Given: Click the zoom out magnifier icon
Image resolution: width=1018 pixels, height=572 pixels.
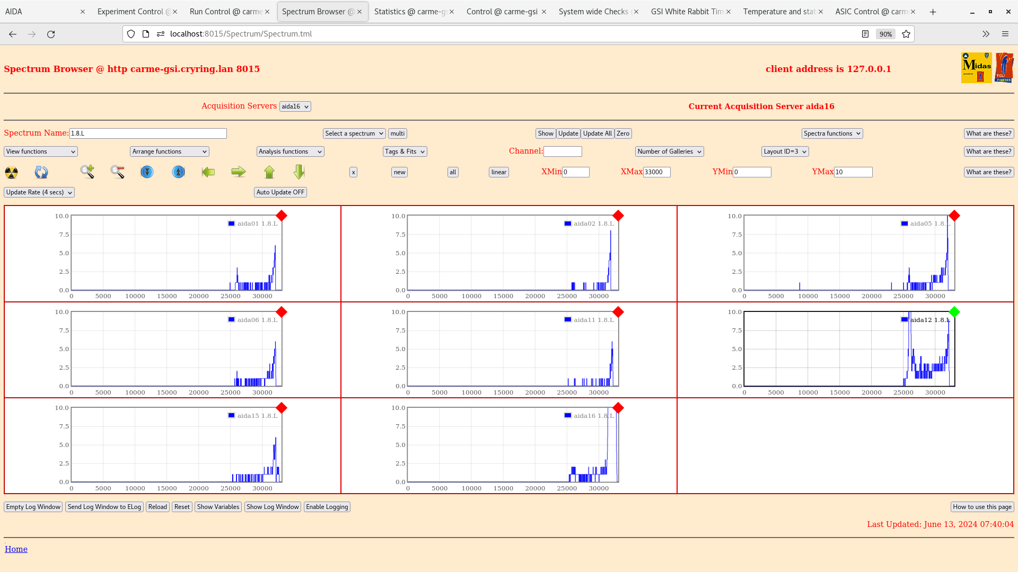Looking at the screenshot, I should point(118,172).
